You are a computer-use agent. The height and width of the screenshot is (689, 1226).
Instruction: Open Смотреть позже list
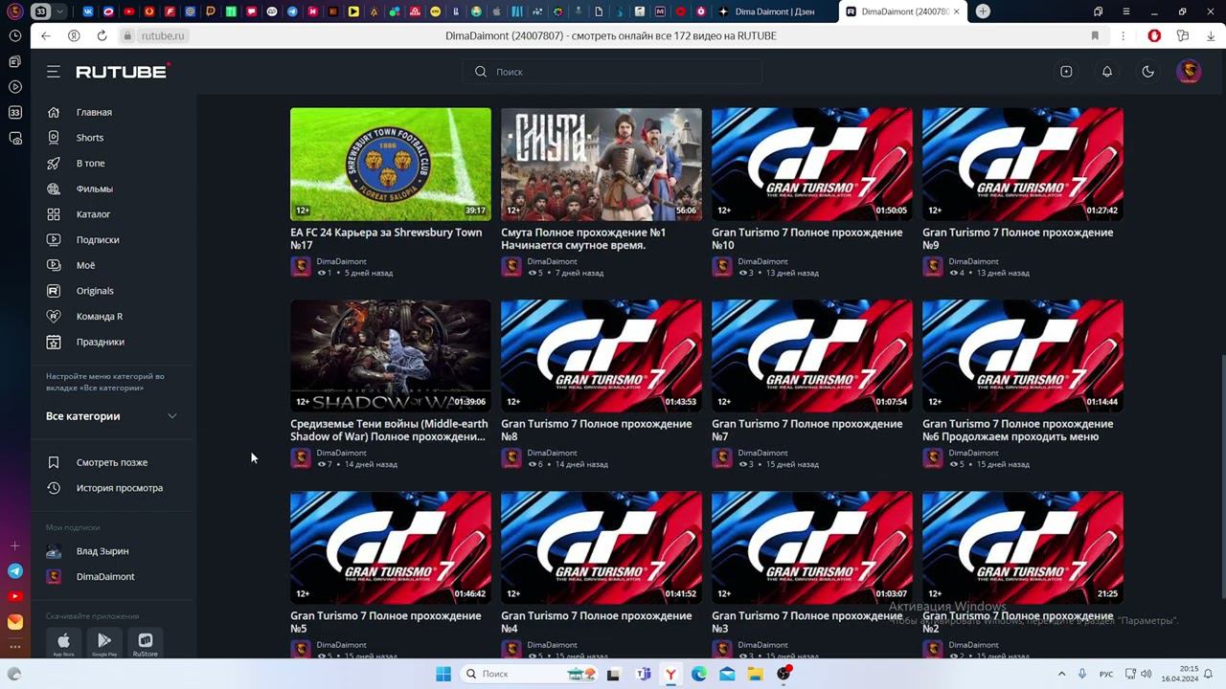pyautogui.click(x=112, y=462)
